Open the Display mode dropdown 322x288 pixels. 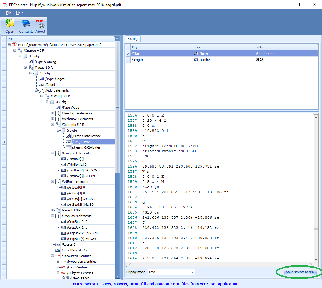tap(192, 272)
